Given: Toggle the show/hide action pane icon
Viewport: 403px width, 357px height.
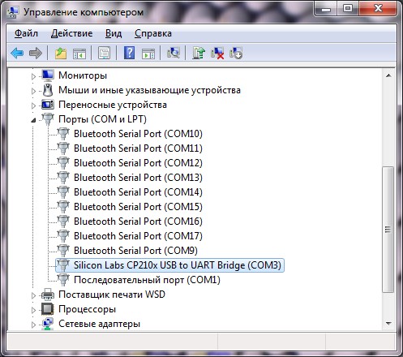Looking at the screenshot, I should [x=148, y=54].
